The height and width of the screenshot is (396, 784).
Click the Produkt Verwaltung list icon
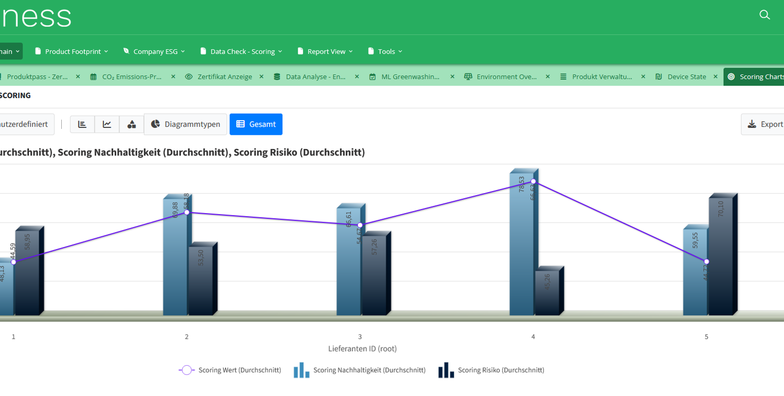pos(563,77)
